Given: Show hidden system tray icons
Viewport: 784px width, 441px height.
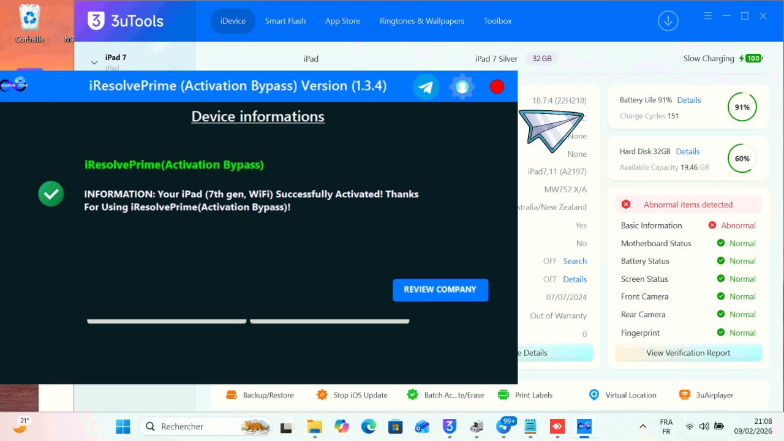Looking at the screenshot, I should pyautogui.click(x=643, y=426).
